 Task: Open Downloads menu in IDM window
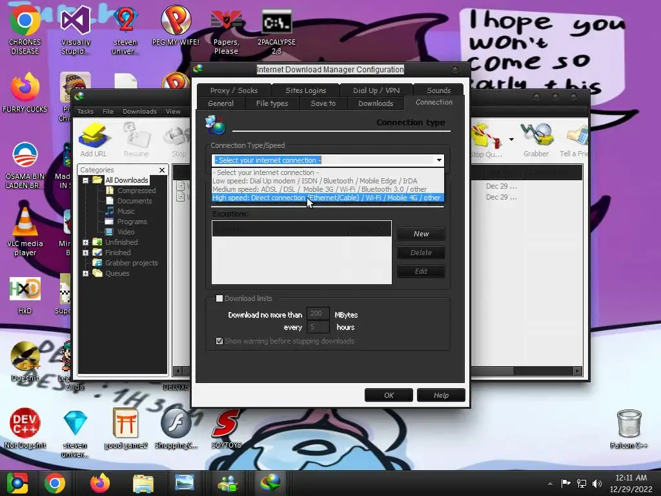(x=139, y=111)
